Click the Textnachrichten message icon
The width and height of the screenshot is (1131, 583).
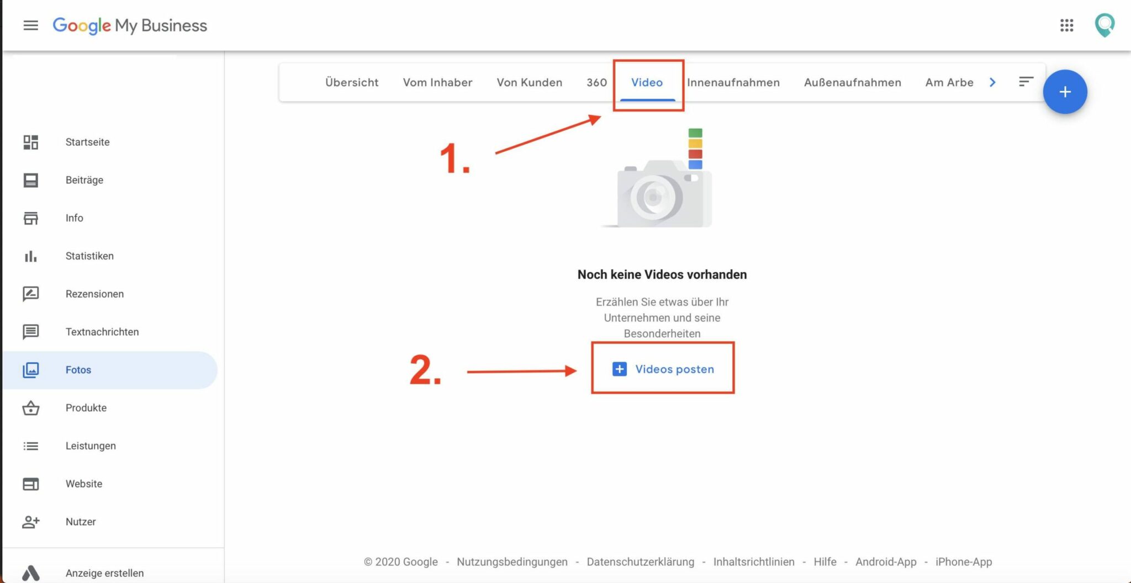31,332
